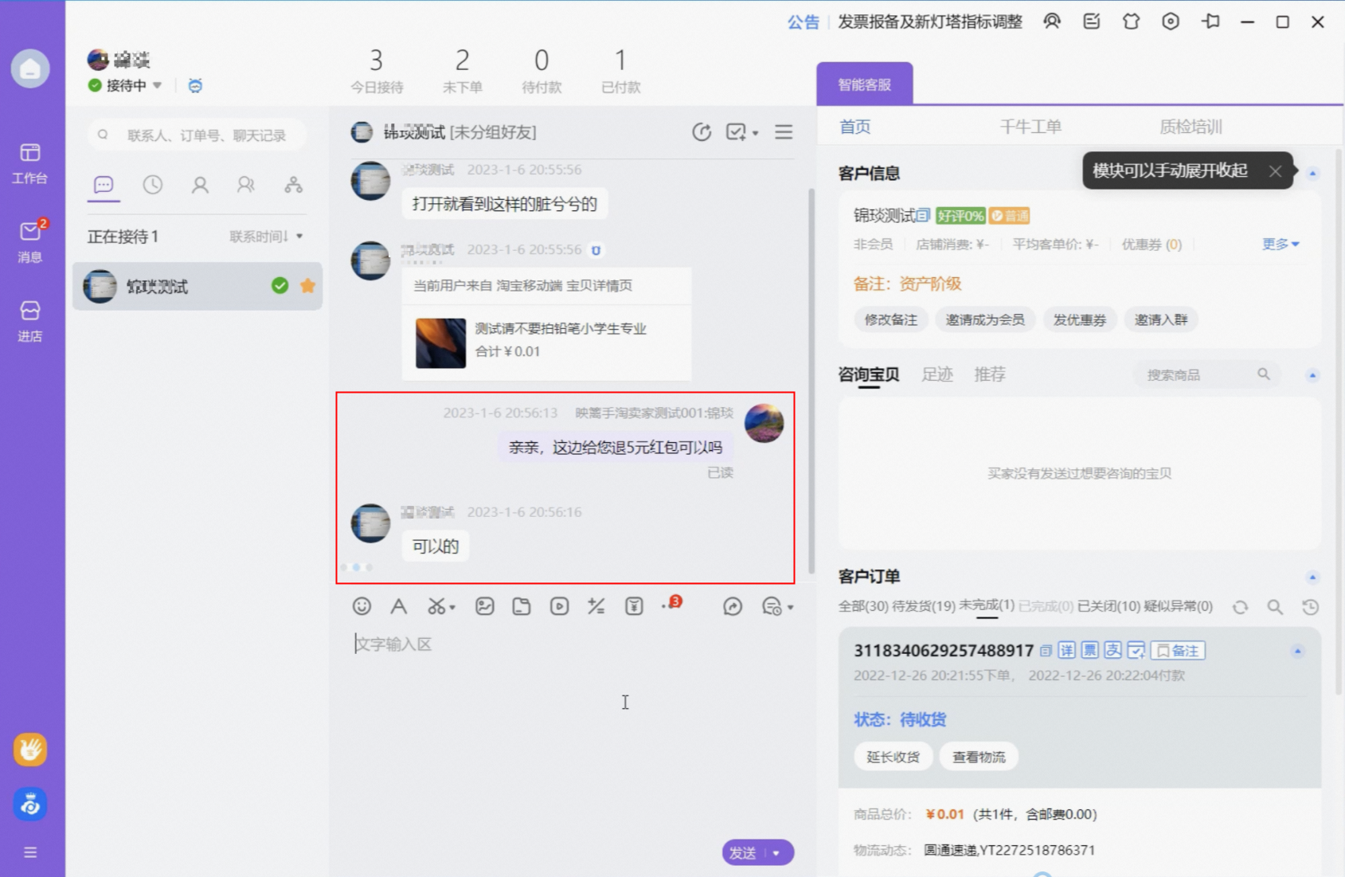Switch to the 千牛工单 tab

(1030, 127)
